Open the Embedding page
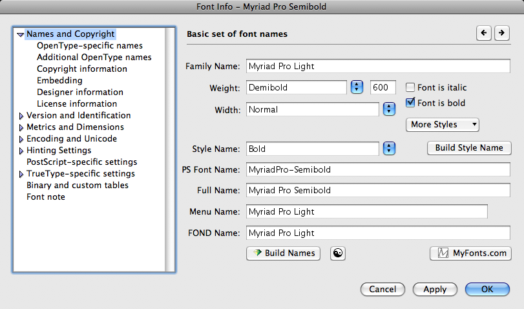Image resolution: width=524 pixels, height=309 pixels. pos(59,81)
